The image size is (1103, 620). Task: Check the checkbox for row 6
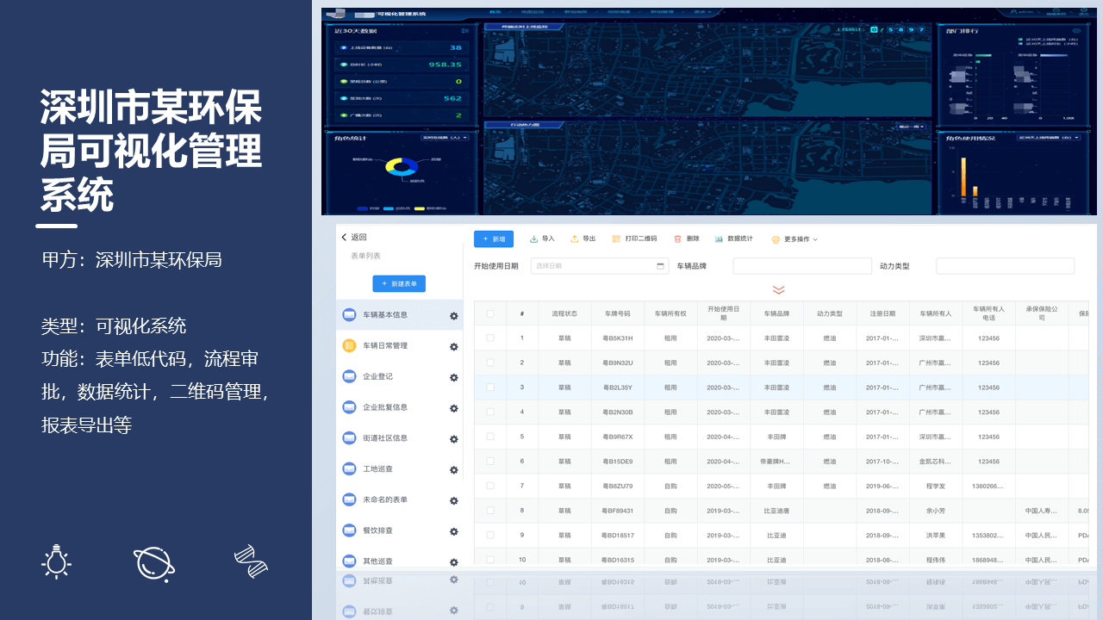tap(490, 462)
